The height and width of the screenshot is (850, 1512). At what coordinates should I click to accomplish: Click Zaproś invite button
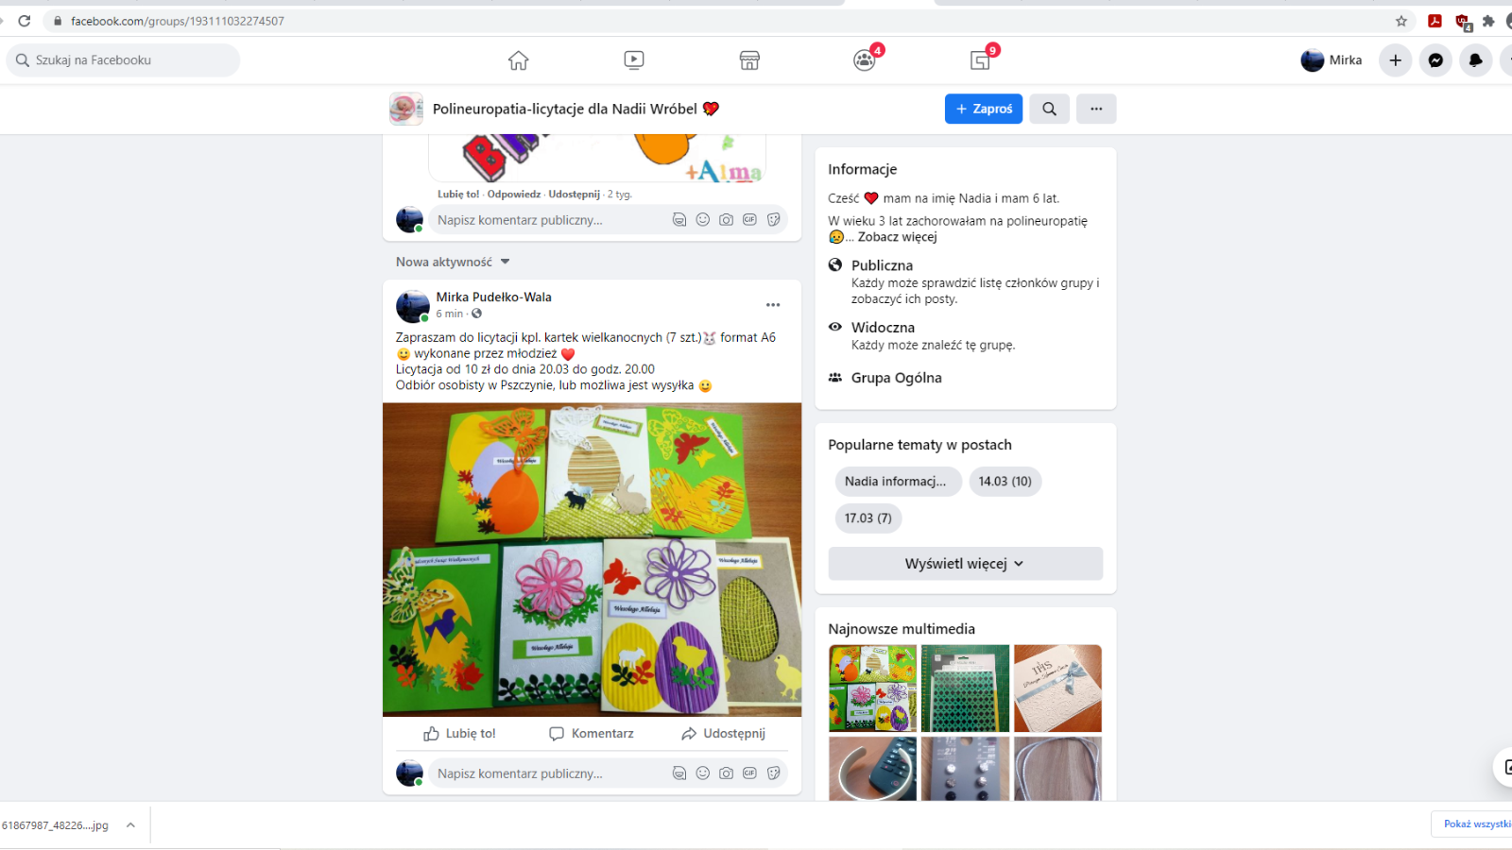(984, 109)
